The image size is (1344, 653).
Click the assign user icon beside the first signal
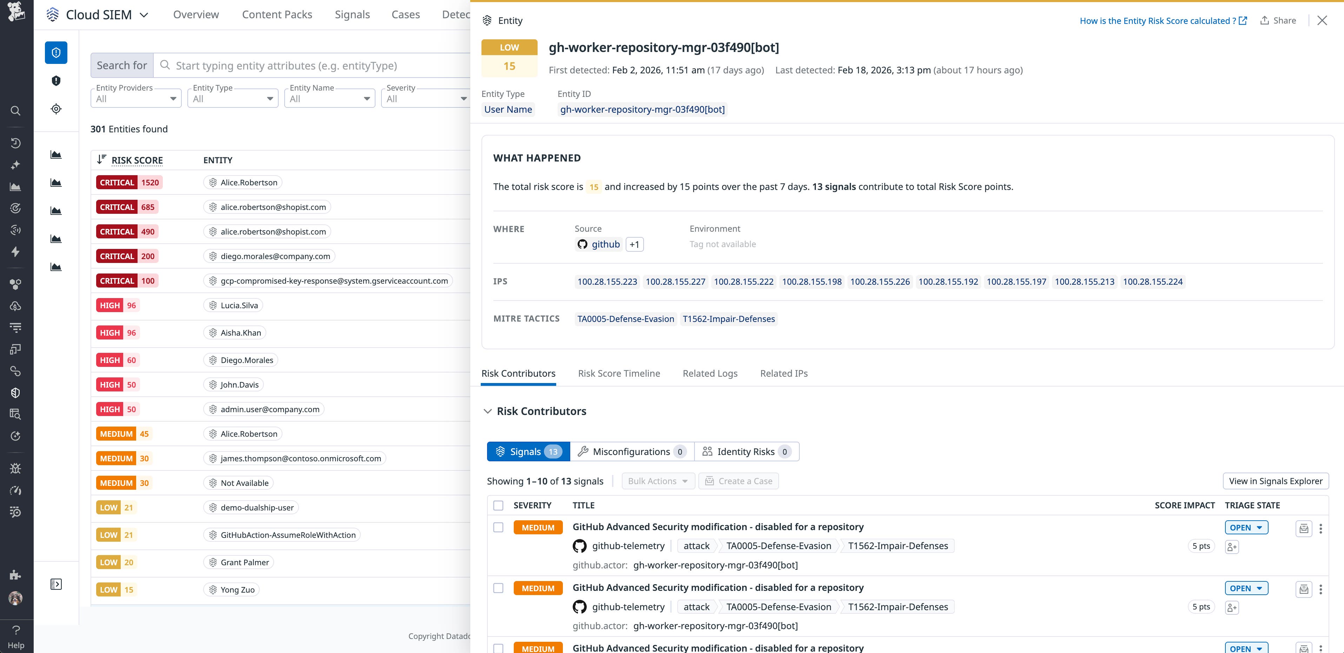[x=1232, y=547]
